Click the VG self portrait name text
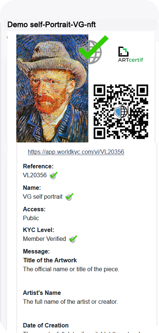This screenshot has height=333, width=159. [43, 197]
